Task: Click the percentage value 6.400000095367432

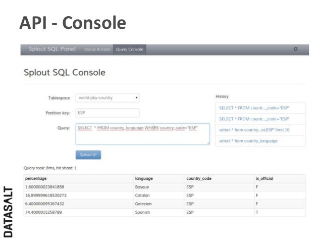Action: [44, 204]
